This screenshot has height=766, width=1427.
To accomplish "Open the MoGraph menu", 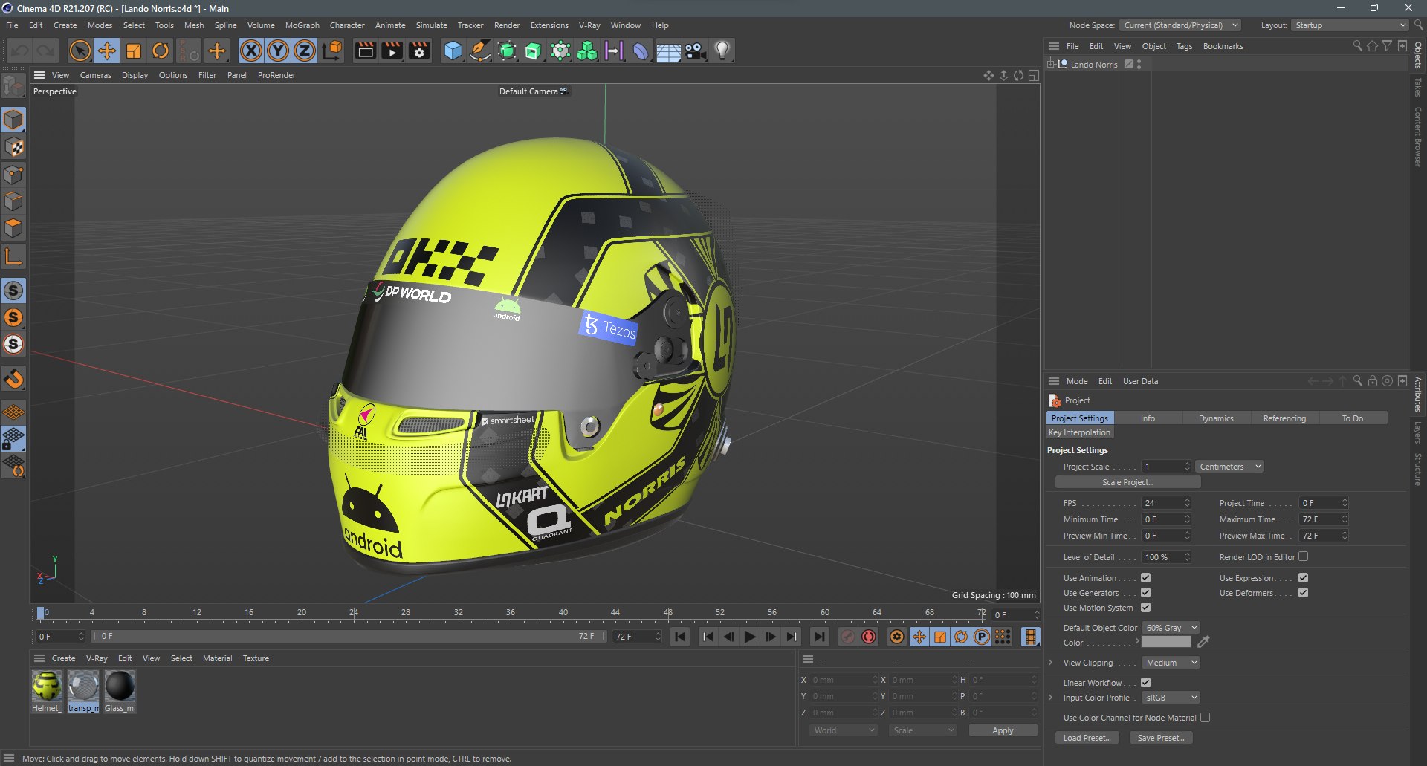I will (302, 25).
